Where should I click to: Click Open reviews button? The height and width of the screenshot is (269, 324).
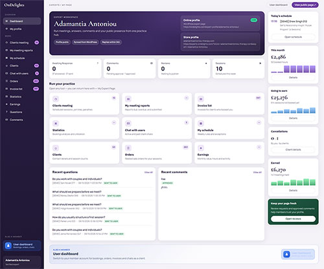[293, 219]
